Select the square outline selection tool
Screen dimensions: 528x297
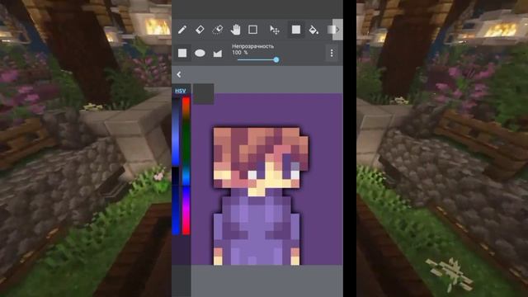pos(253,30)
